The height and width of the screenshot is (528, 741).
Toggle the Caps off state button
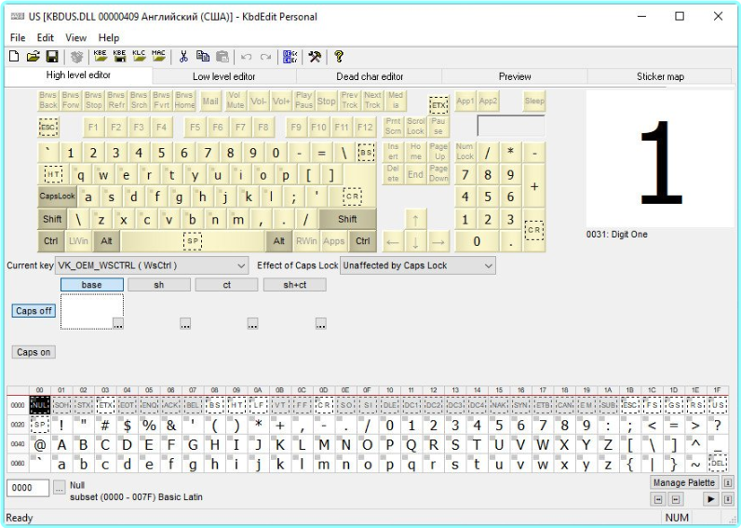(34, 311)
